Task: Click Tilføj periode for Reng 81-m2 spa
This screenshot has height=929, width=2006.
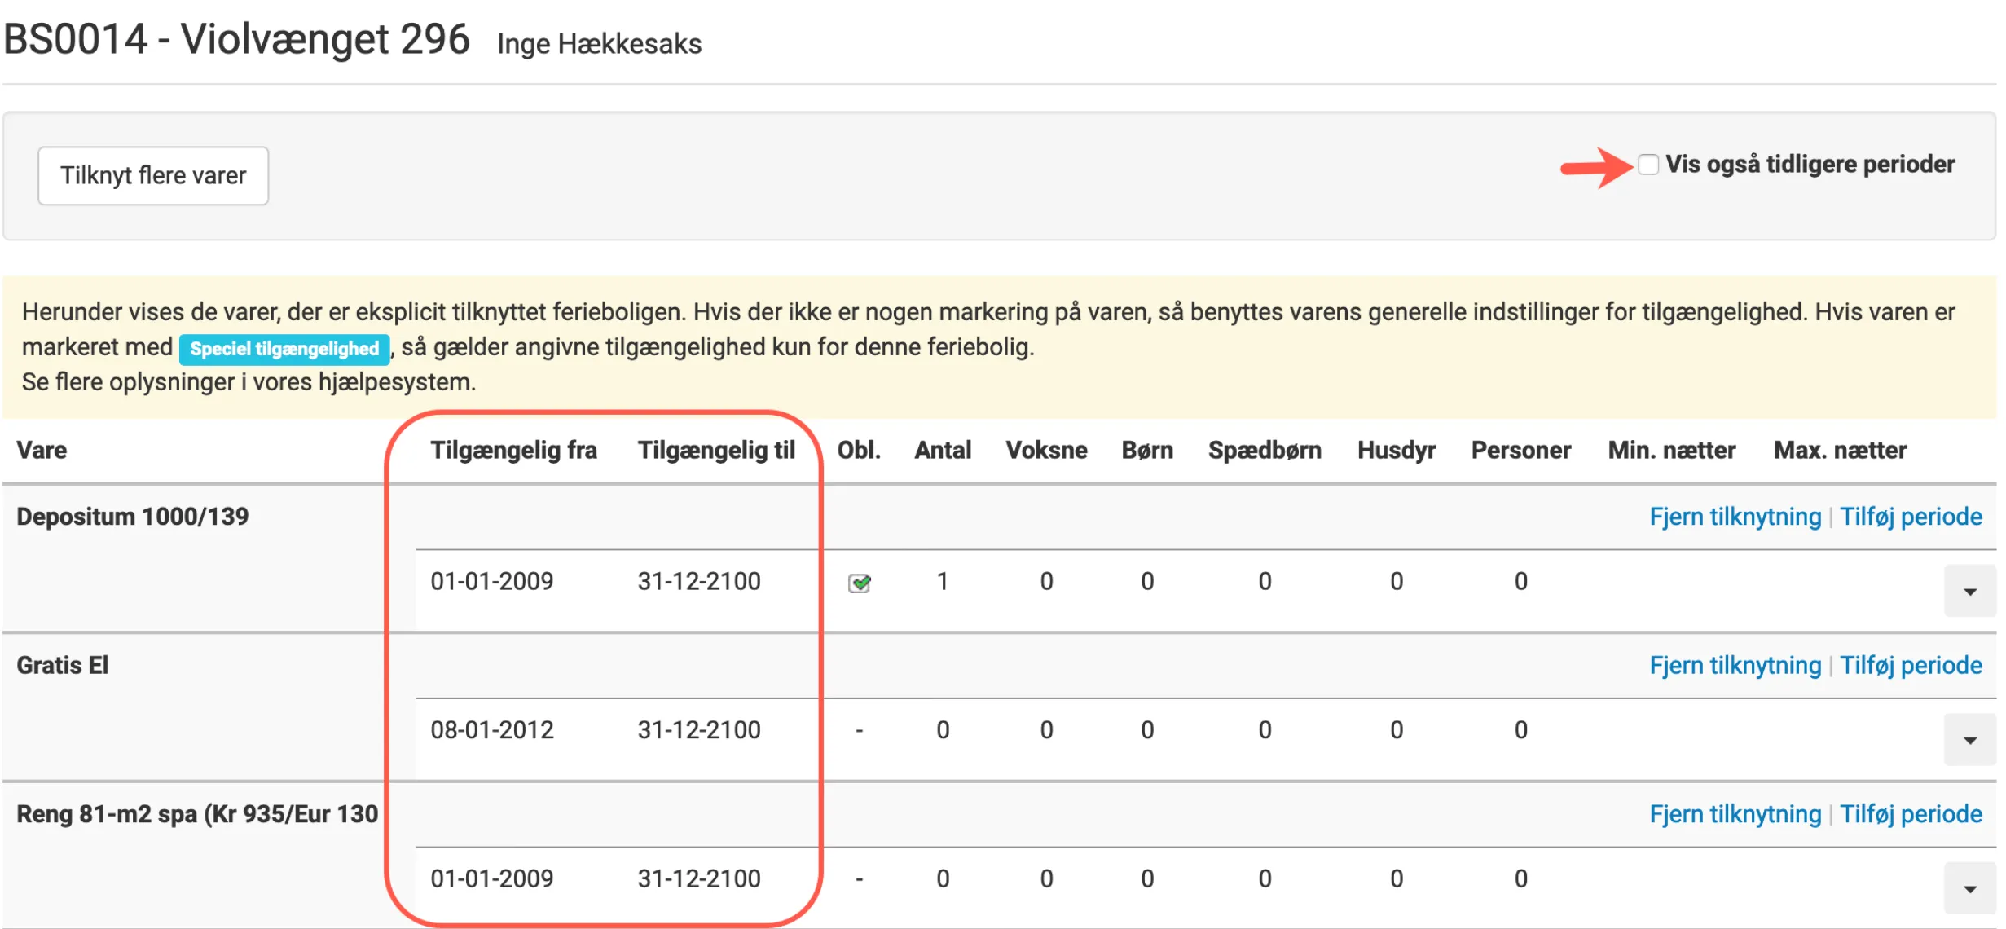Action: pos(1910,814)
